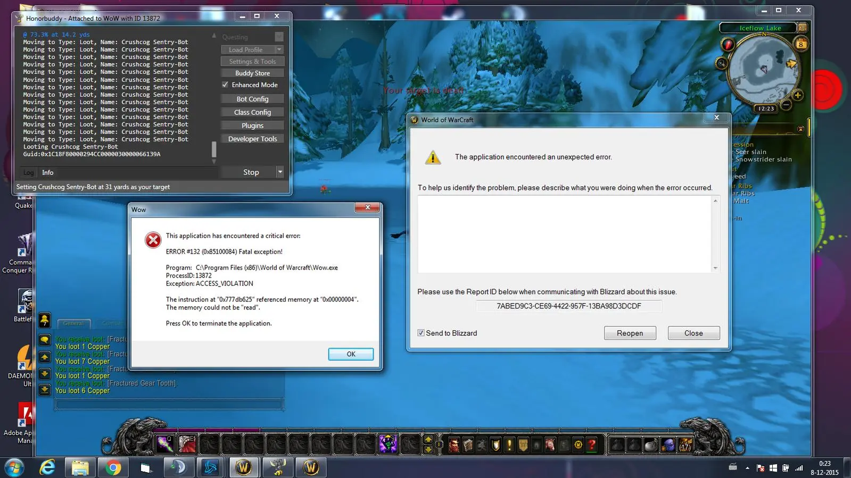Zoom in the minimap with plus button
The height and width of the screenshot is (478, 851).
click(x=797, y=95)
